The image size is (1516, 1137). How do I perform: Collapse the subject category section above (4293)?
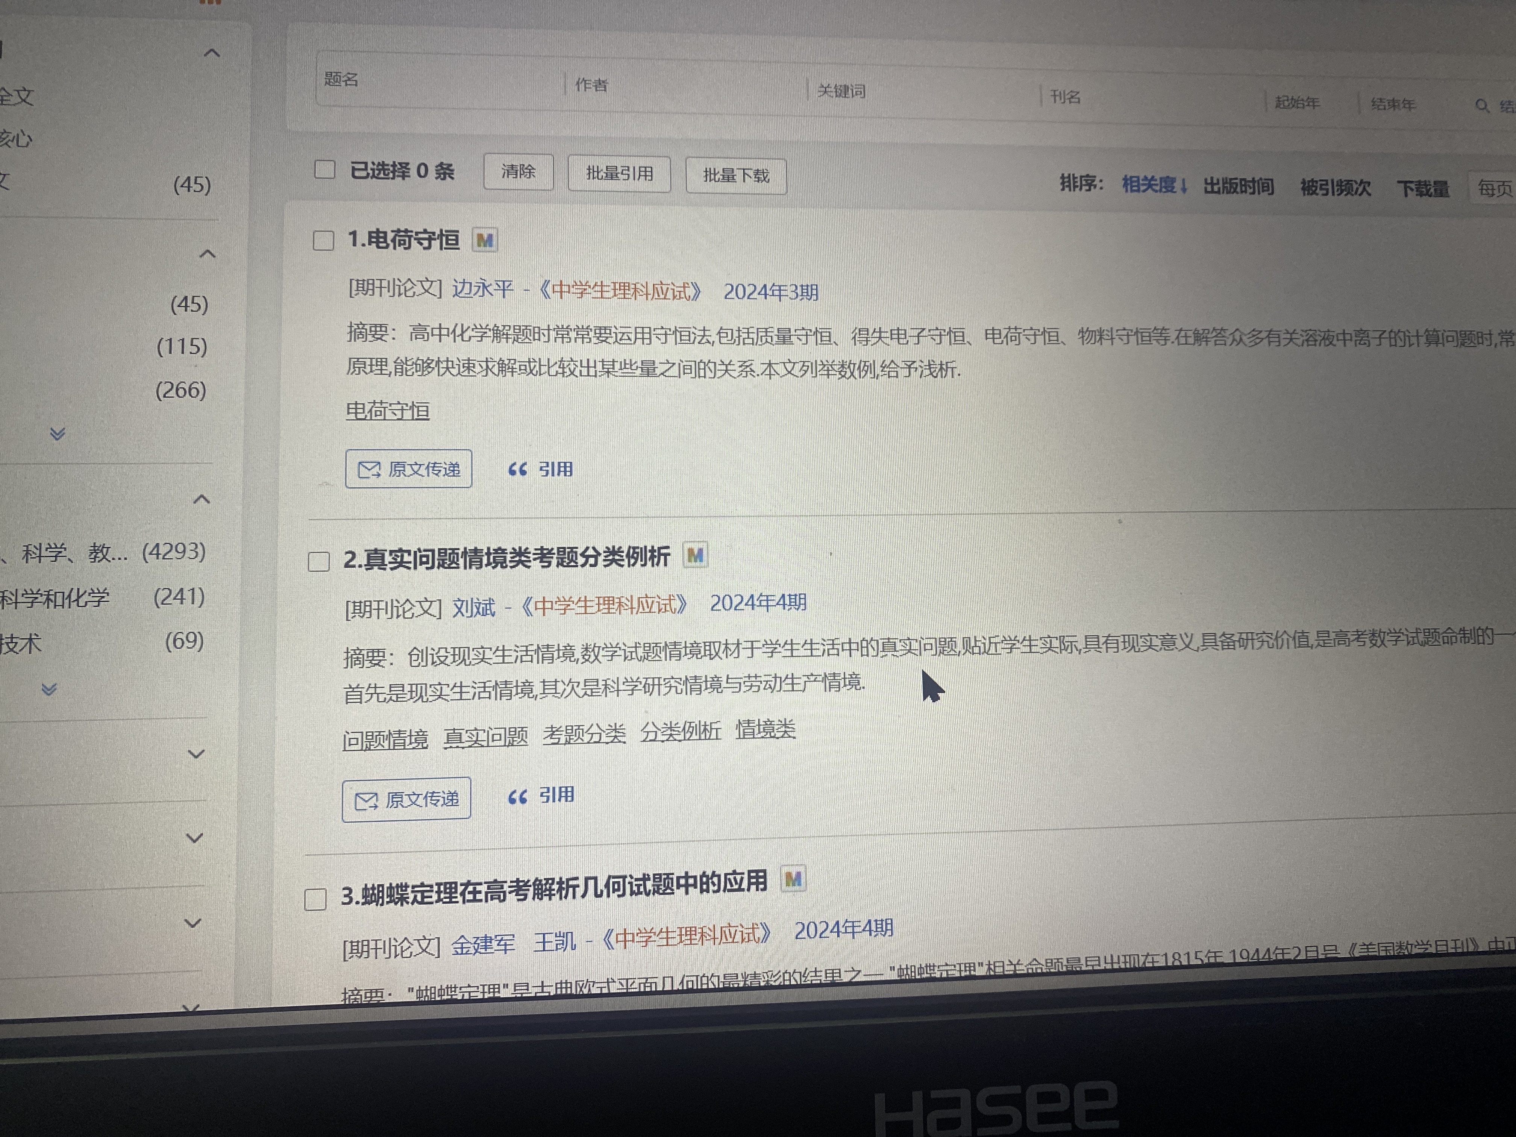[201, 499]
